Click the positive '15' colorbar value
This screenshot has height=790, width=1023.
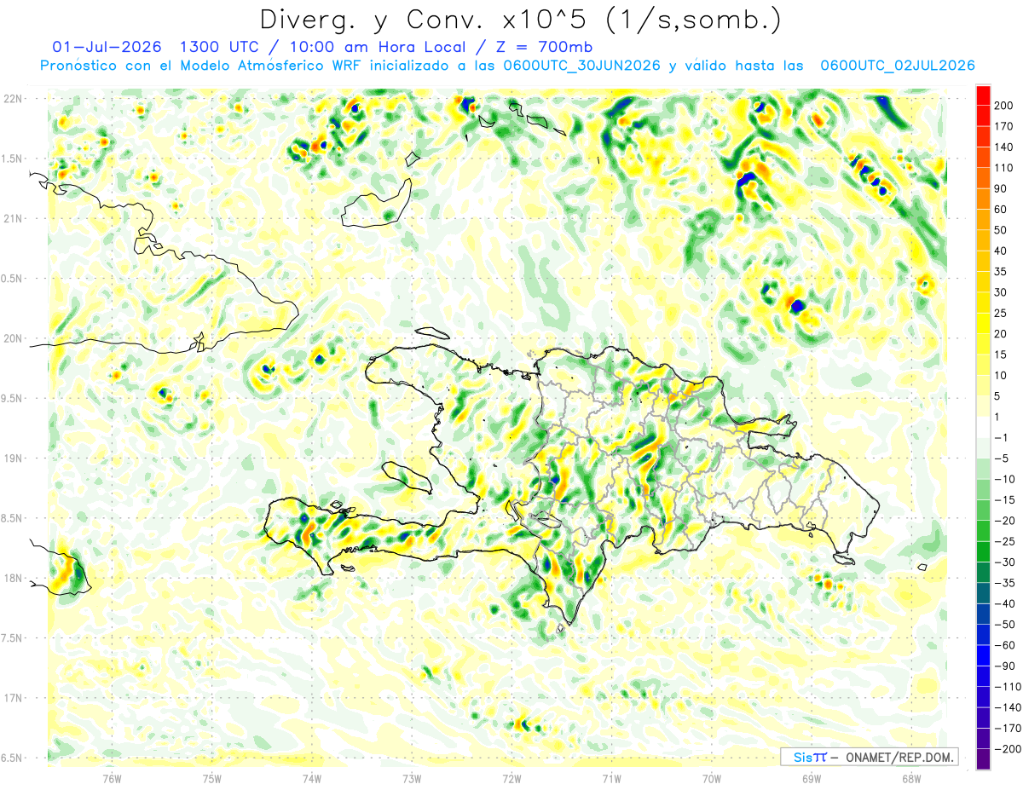[1002, 355]
